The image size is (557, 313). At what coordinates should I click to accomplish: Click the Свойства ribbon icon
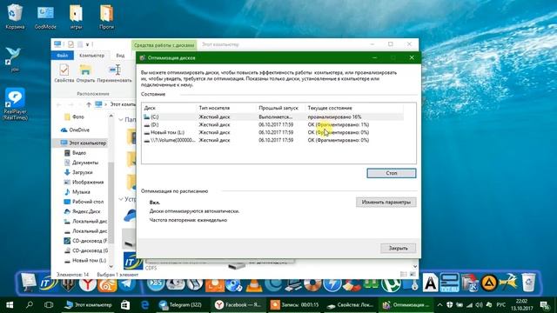pos(64,73)
